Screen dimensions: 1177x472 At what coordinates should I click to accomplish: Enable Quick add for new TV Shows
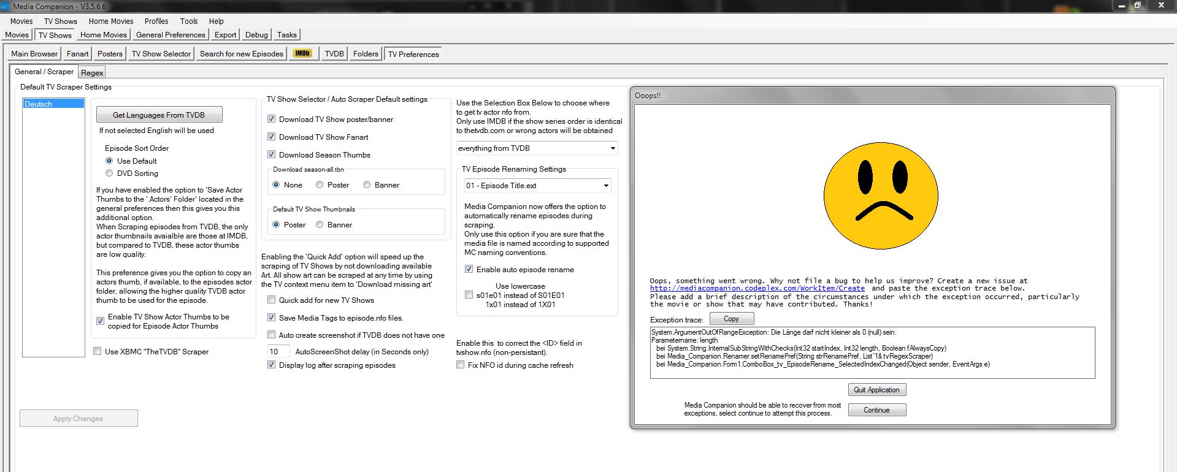pyautogui.click(x=271, y=300)
